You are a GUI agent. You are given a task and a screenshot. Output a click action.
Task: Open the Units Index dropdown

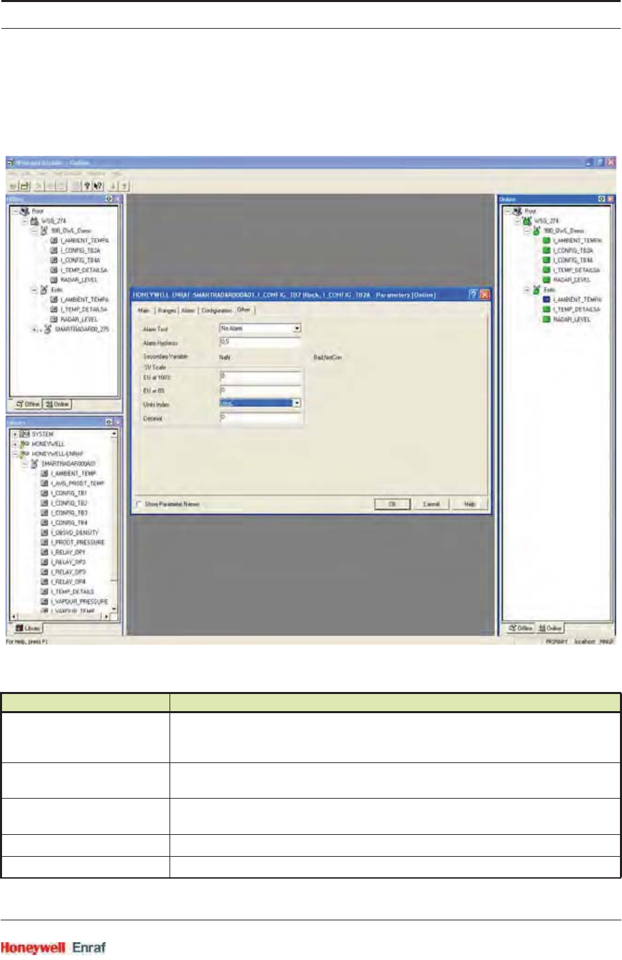click(297, 403)
